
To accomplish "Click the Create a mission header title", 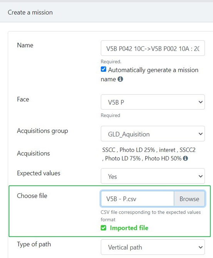I will pos(30,12).
